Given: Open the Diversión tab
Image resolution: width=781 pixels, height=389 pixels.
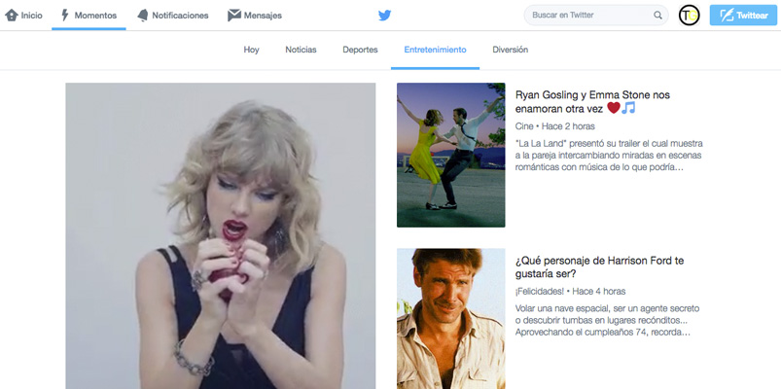Looking at the screenshot, I should (x=511, y=50).
